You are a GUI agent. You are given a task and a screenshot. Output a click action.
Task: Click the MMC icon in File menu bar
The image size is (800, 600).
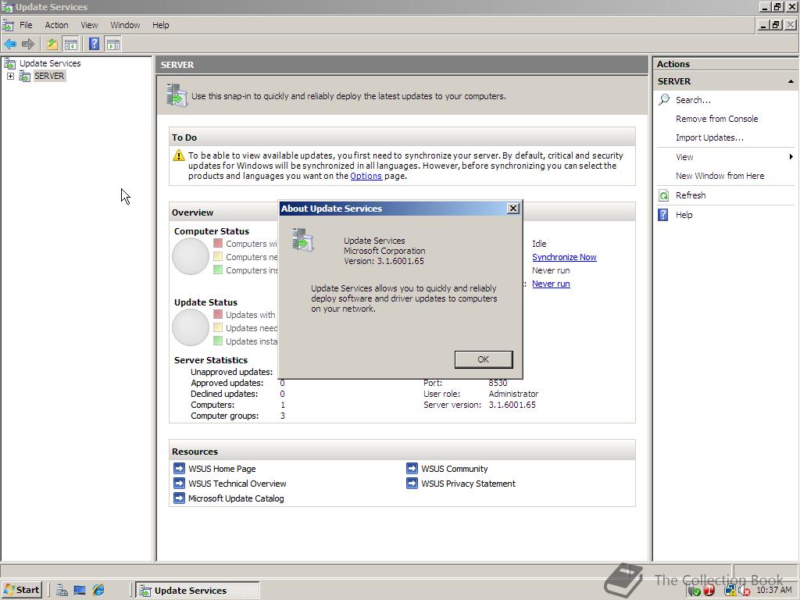pos(8,25)
